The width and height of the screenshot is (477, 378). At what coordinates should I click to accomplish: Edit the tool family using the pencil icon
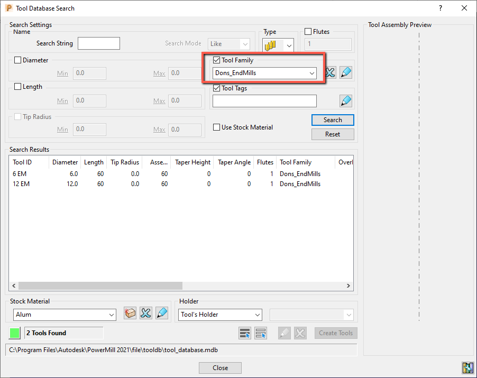point(345,72)
